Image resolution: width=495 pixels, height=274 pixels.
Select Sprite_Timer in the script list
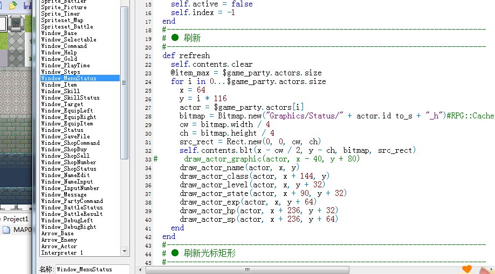click(60, 14)
